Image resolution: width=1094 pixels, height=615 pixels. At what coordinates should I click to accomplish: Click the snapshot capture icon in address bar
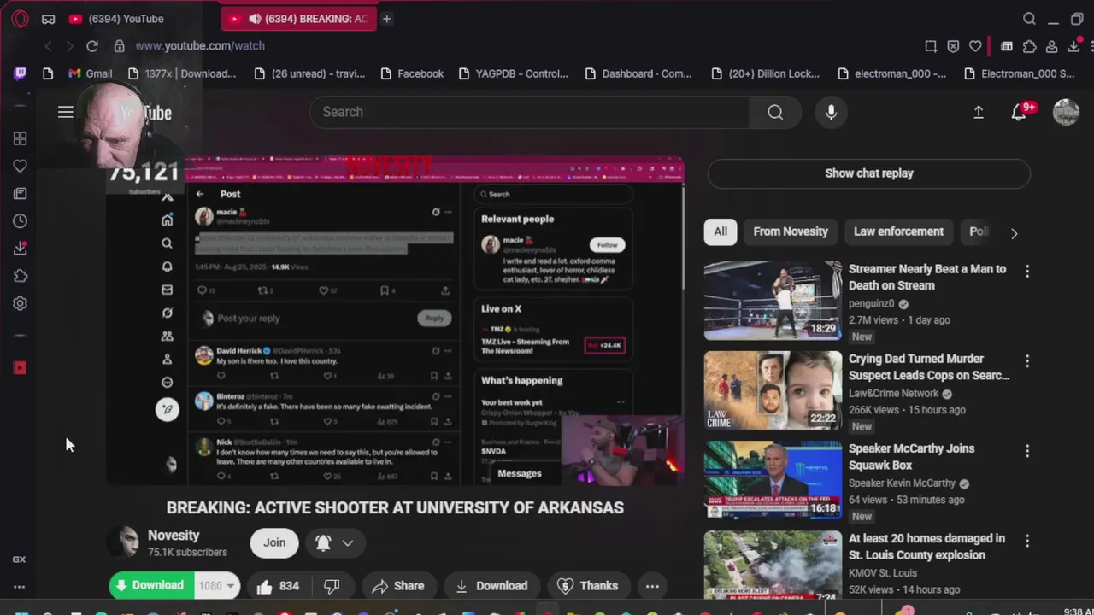[931, 46]
